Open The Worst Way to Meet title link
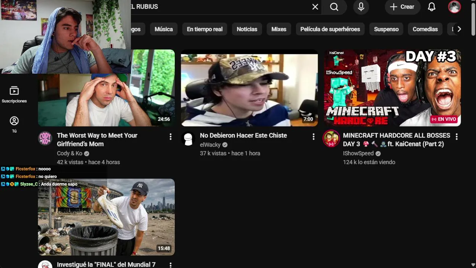The image size is (476, 268). (x=97, y=140)
